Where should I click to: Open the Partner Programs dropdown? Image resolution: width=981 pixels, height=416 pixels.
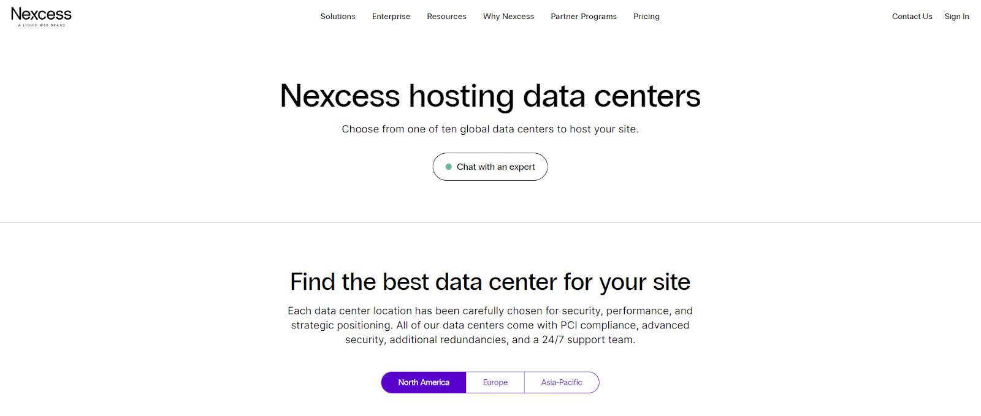583,17
